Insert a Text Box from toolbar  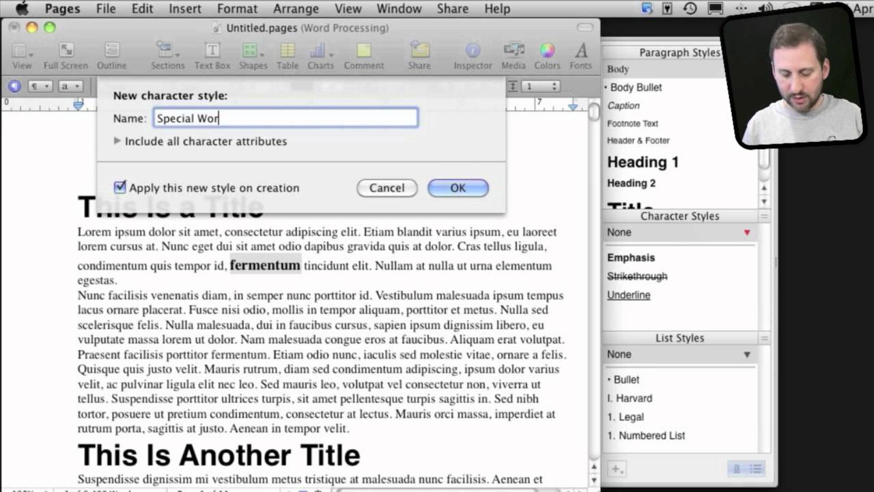(212, 56)
